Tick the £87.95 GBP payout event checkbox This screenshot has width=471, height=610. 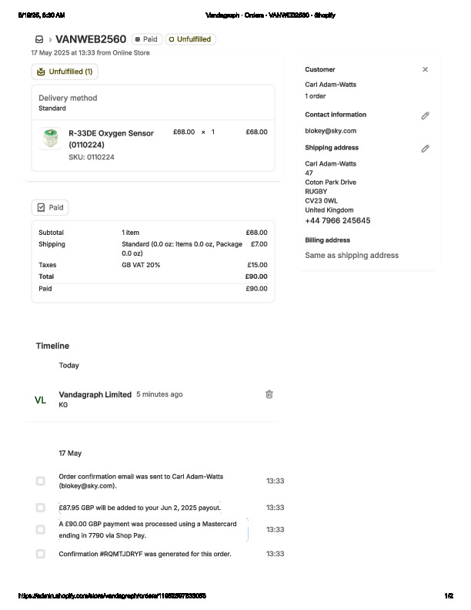(41, 508)
